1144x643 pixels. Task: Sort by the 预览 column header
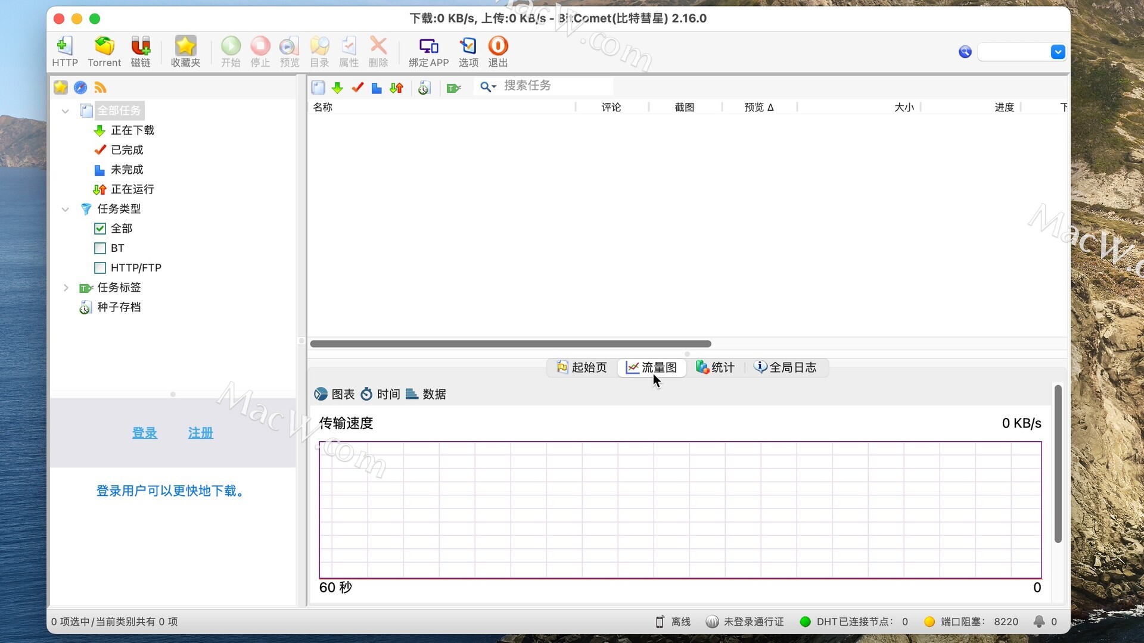coord(759,107)
